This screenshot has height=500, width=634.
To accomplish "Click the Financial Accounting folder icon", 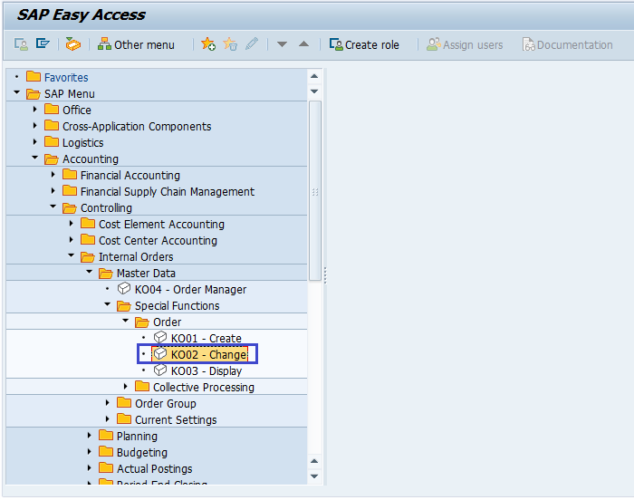I will [x=70, y=174].
